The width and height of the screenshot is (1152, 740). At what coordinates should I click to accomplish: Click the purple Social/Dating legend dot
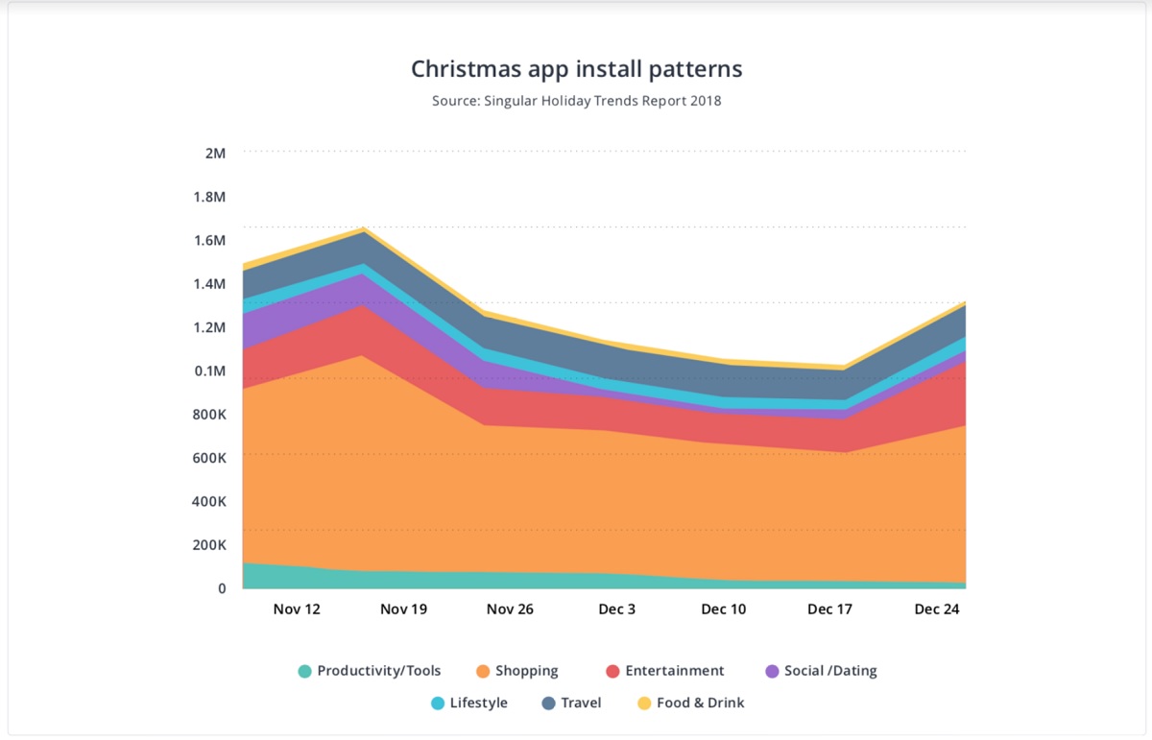772,672
